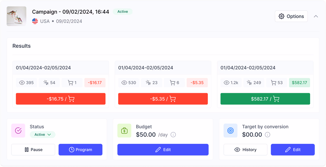Click the 249 clicks cursor stat
Screen dimensions: 326x167
[254, 83]
